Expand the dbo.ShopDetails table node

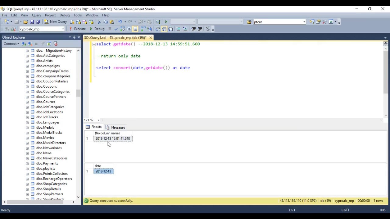(x=27, y=189)
